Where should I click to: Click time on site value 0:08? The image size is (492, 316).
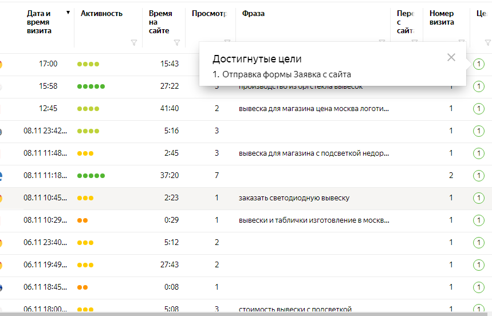tap(172, 287)
